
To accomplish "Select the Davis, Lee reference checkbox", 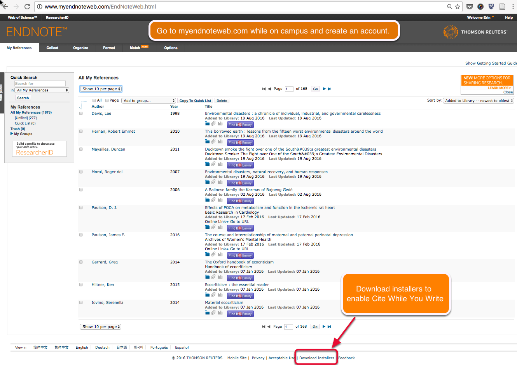I will [81, 114].
